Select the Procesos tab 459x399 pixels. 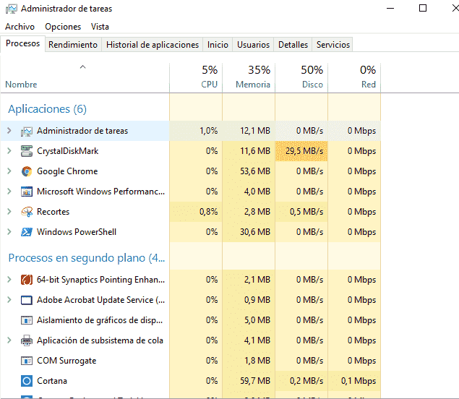coord(23,43)
